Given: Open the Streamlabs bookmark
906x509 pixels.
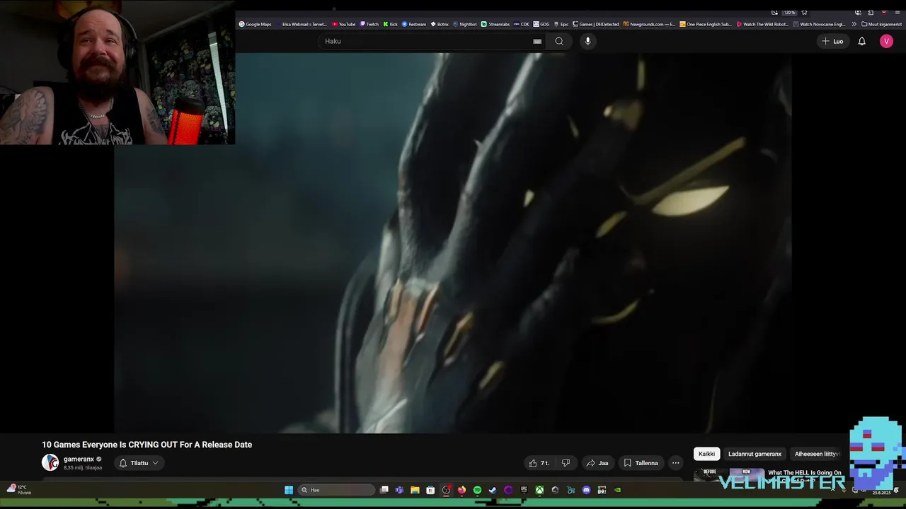Looking at the screenshot, I should pyautogui.click(x=495, y=24).
